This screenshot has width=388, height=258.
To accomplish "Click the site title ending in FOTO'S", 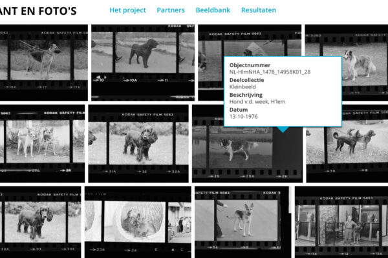I will point(38,10).
